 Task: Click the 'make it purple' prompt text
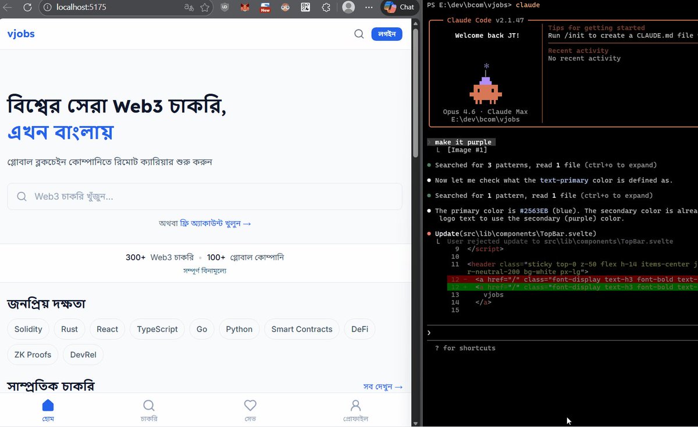pos(463,142)
